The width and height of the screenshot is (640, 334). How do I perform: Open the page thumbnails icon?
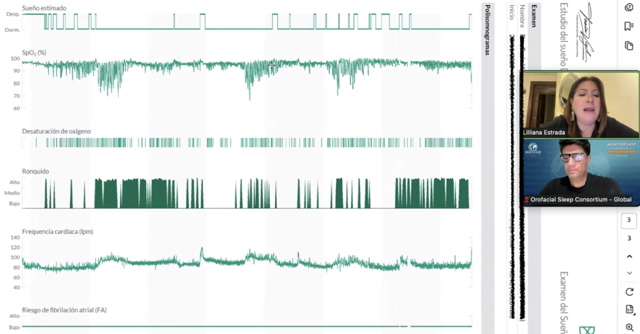coord(629,46)
